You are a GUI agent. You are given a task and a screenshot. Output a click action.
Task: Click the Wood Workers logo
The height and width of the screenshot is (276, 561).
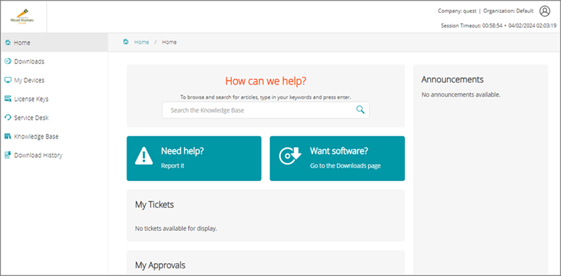(x=22, y=17)
